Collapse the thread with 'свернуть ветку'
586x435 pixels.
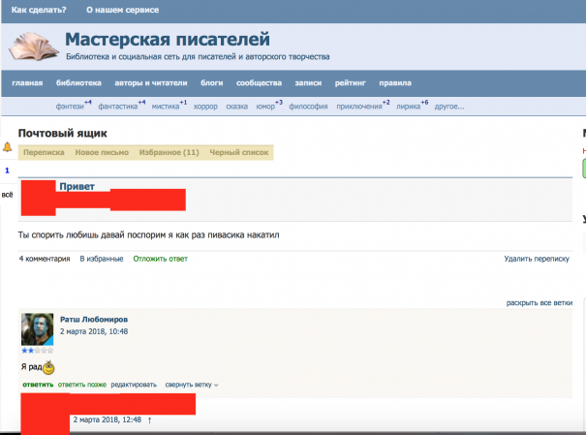point(191,385)
